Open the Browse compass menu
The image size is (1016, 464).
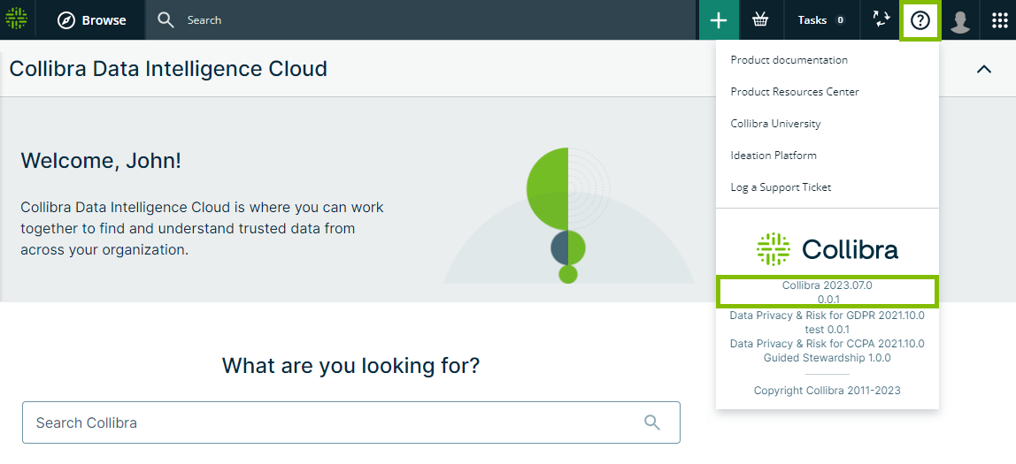tap(91, 20)
